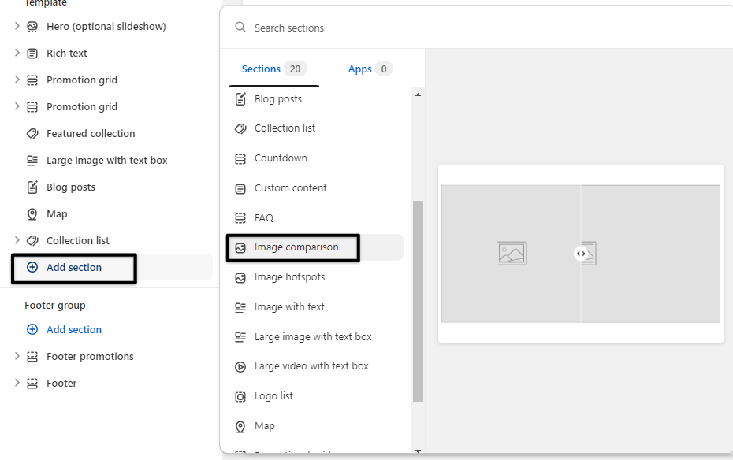Viewport: 733px width, 460px height.
Task: Click the Countdown section icon
Action: (240, 158)
